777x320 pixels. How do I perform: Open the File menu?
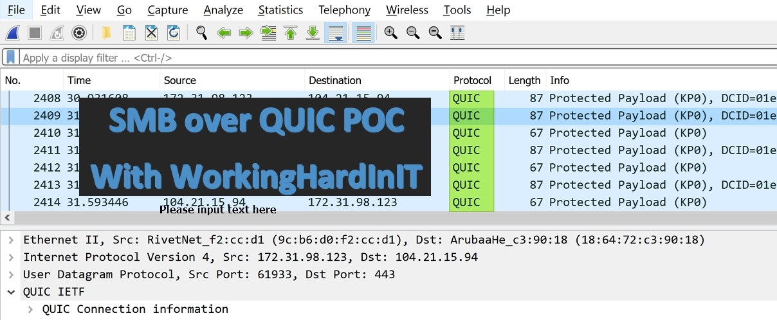pyautogui.click(x=16, y=10)
